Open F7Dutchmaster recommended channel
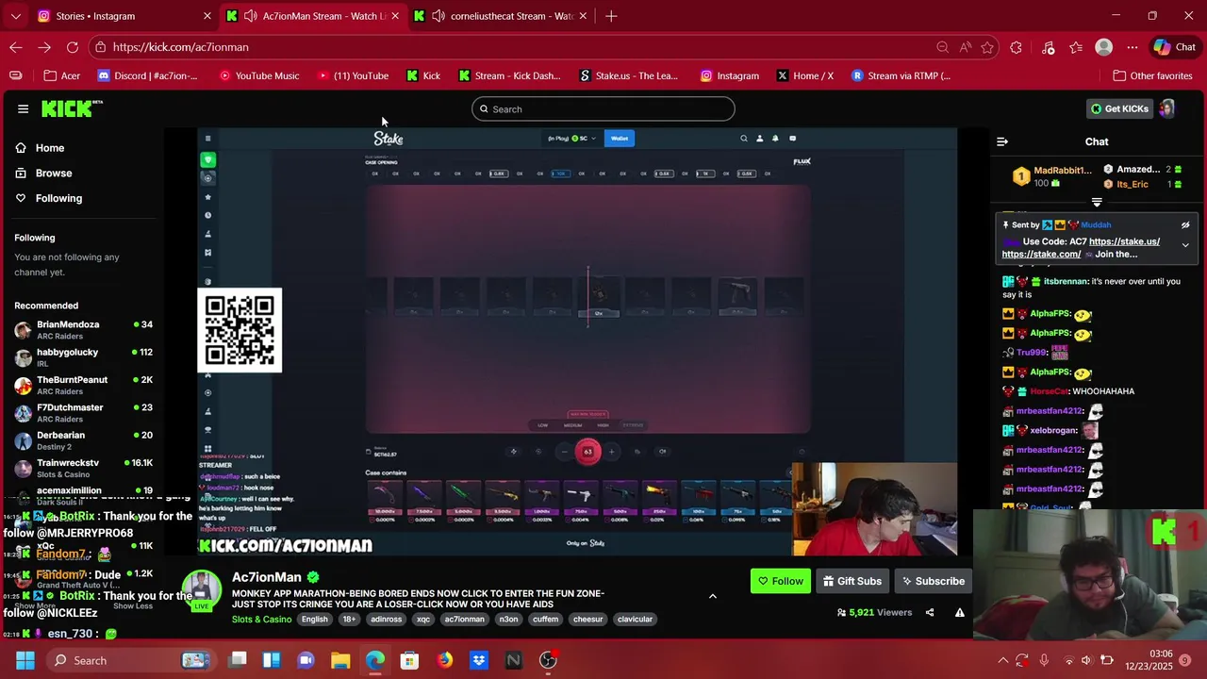Screen dimensions: 1207x679 83,412
